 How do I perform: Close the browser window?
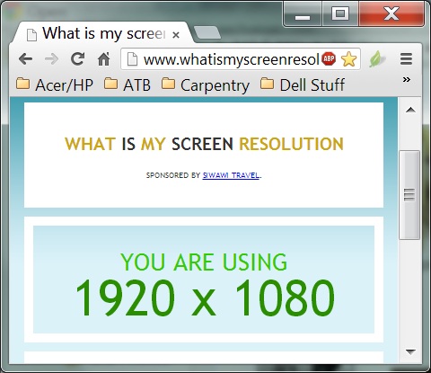[391, 14]
